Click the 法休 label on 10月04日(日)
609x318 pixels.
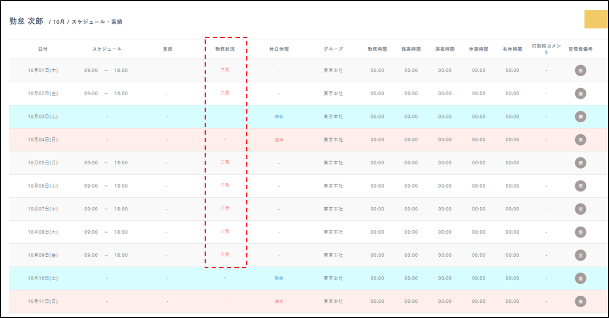279,140
